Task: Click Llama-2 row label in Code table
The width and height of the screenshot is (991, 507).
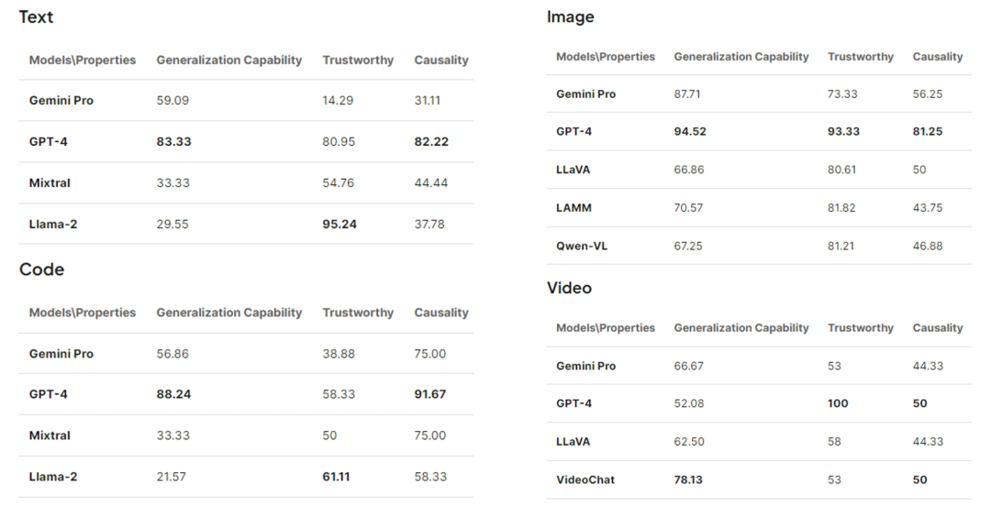Action: pos(53,477)
